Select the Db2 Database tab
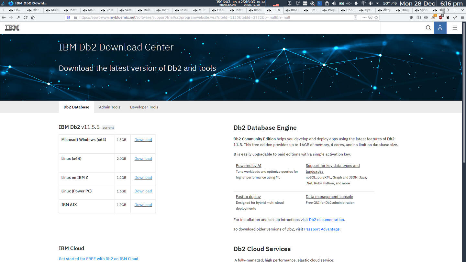466x262 pixels. tap(76, 107)
